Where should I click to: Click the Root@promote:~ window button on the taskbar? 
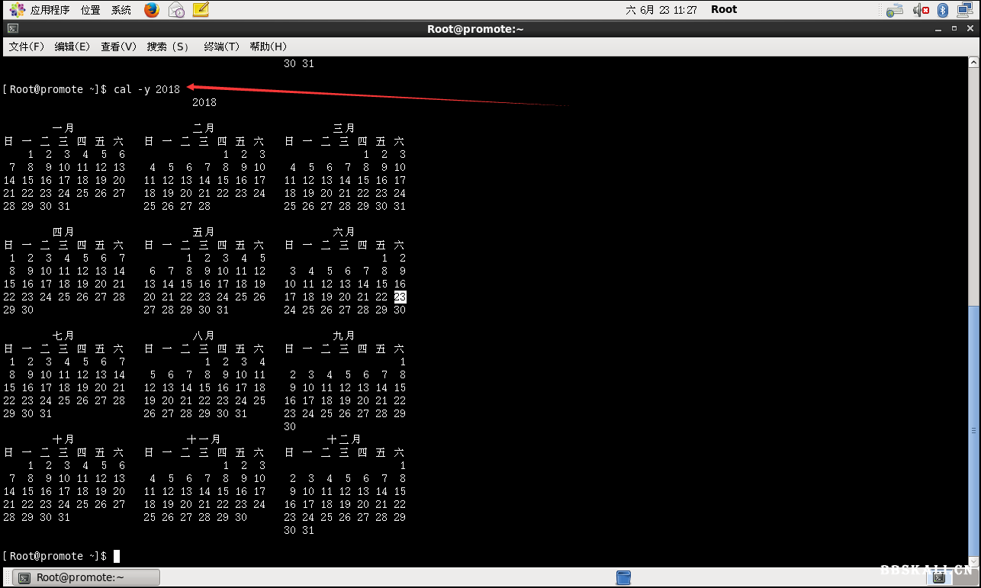pyautogui.click(x=85, y=577)
